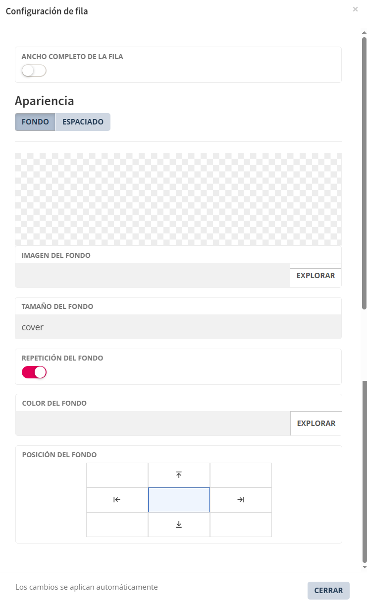Disable Repetición del fondo toggle
367x608 pixels.
click(34, 372)
